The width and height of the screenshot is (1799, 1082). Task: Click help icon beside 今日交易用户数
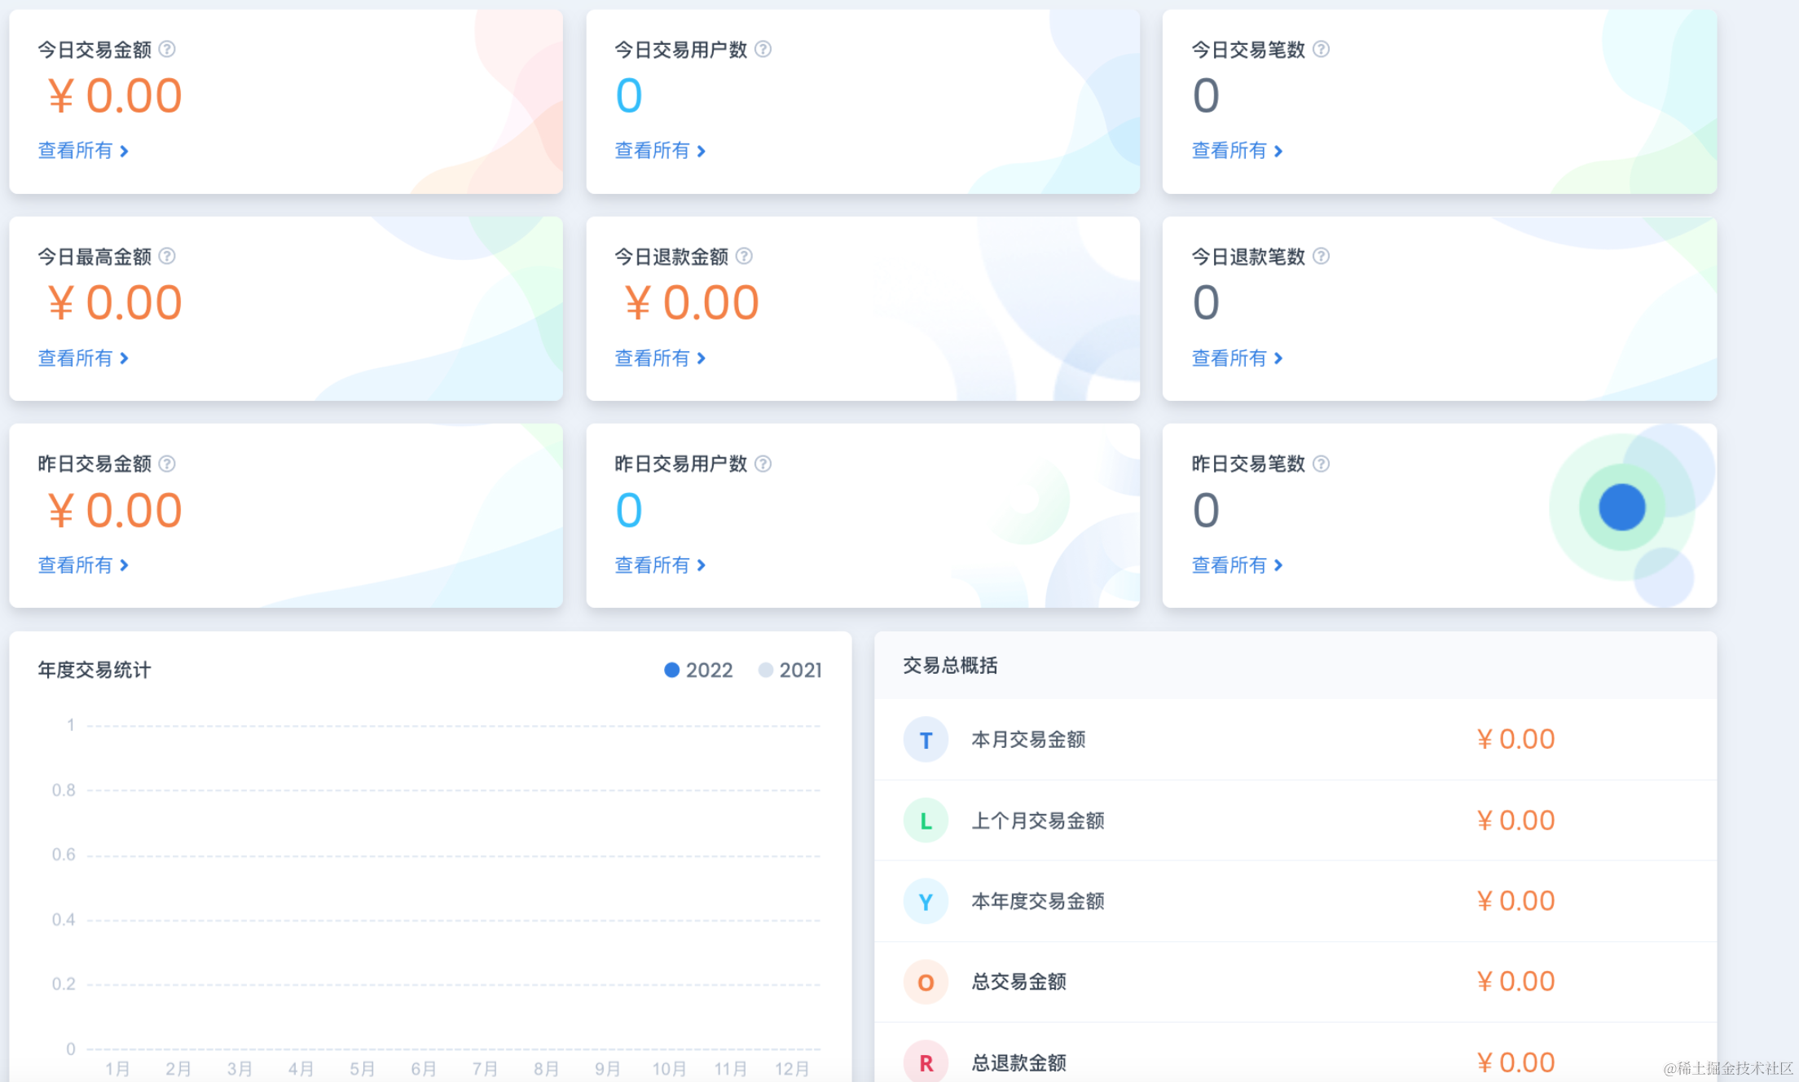pyautogui.click(x=763, y=50)
